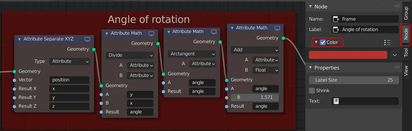Screen dimensions: 412x131
Task: Click the Text datablock field
Action: coord(365,101)
